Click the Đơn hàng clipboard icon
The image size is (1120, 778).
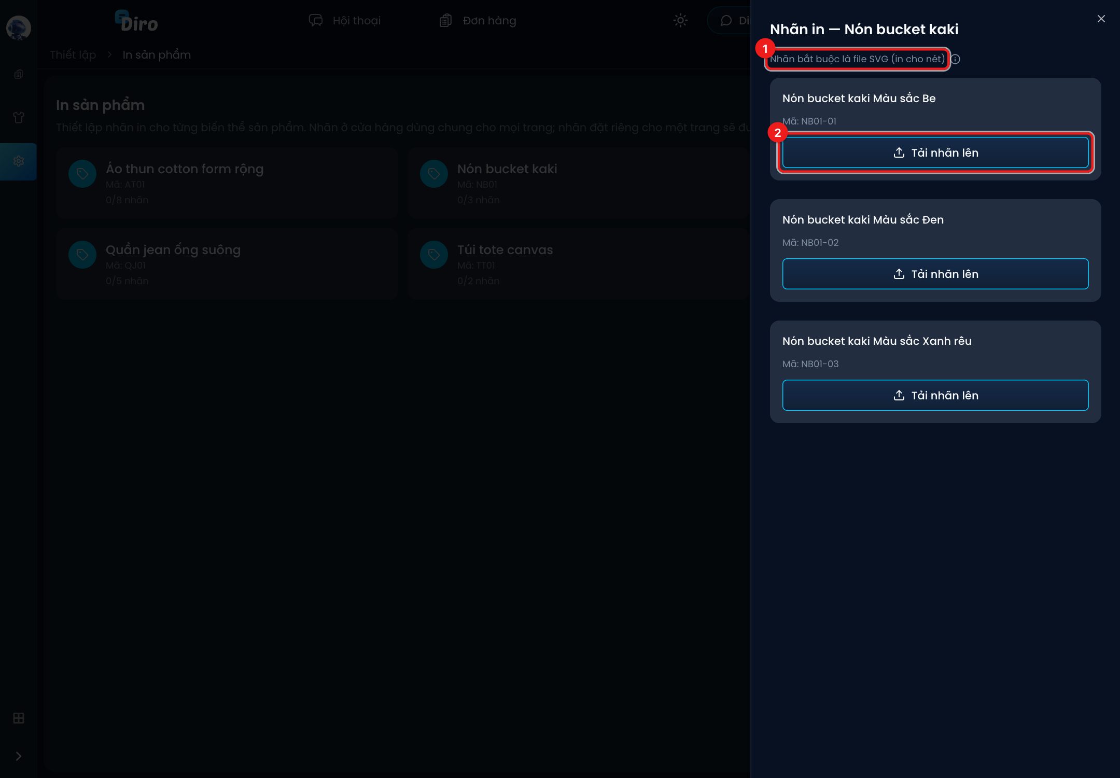(x=445, y=20)
